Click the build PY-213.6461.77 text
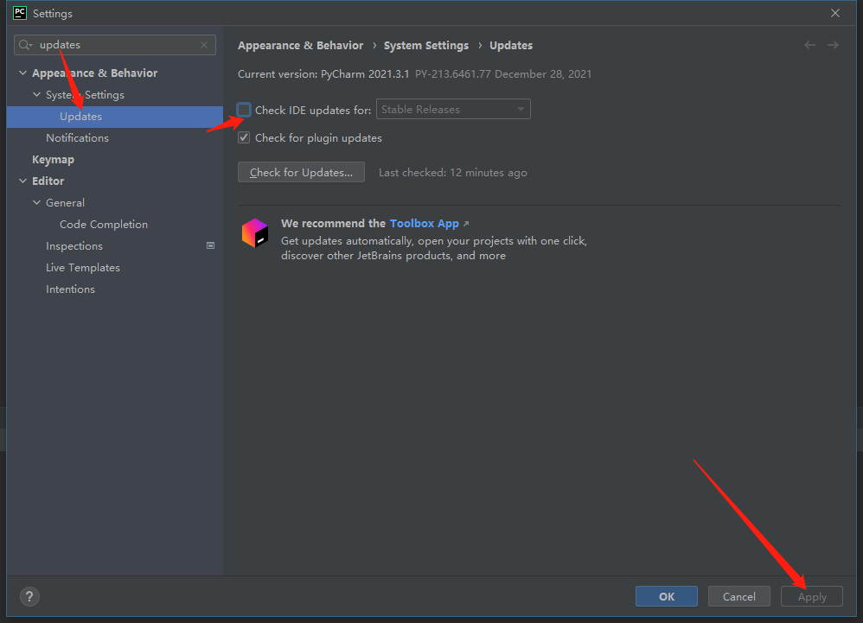 click(x=453, y=74)
